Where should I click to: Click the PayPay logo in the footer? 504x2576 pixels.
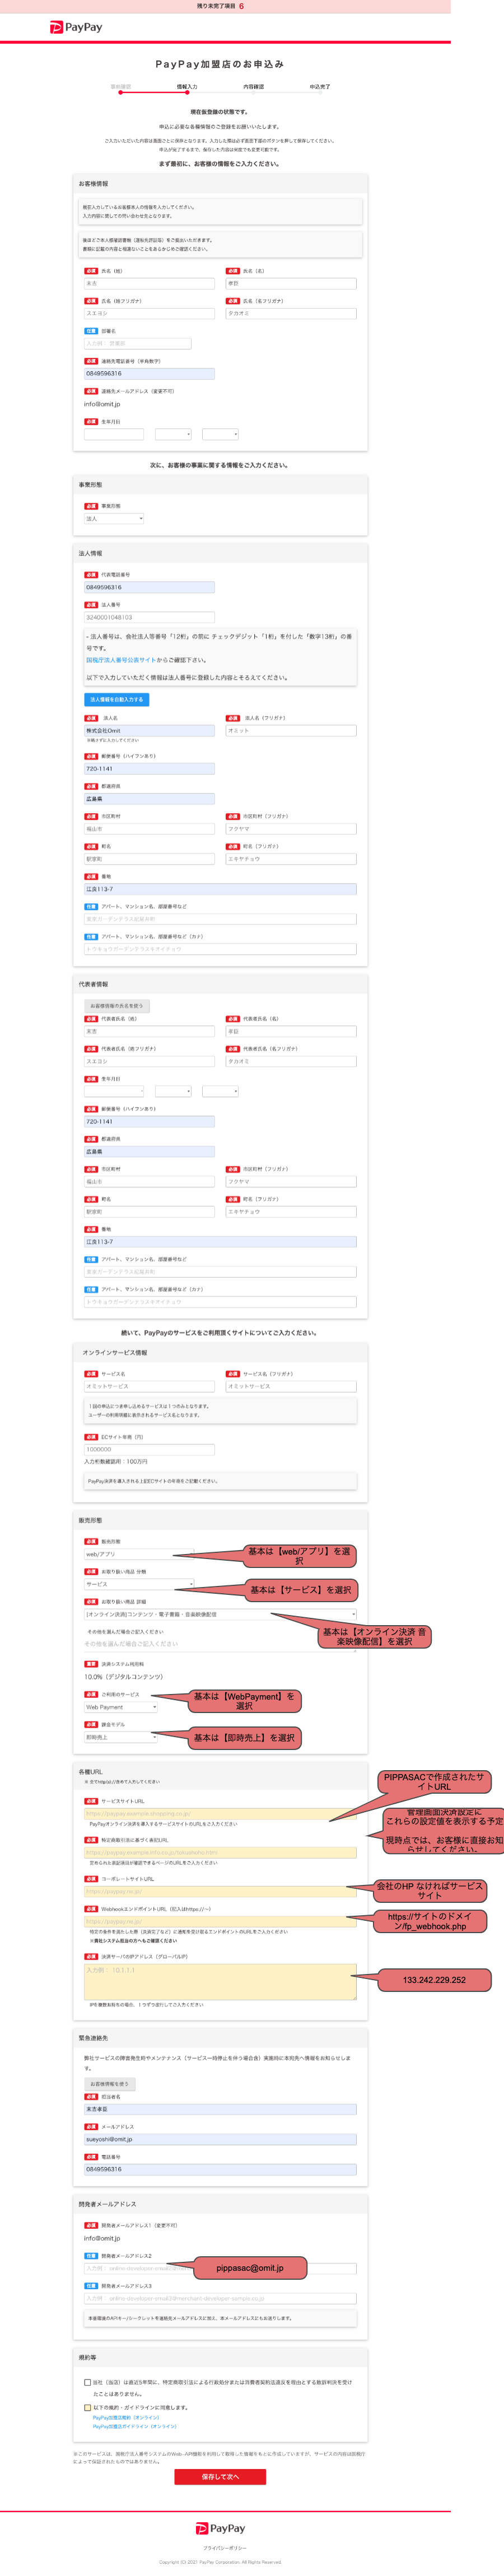220,2528
